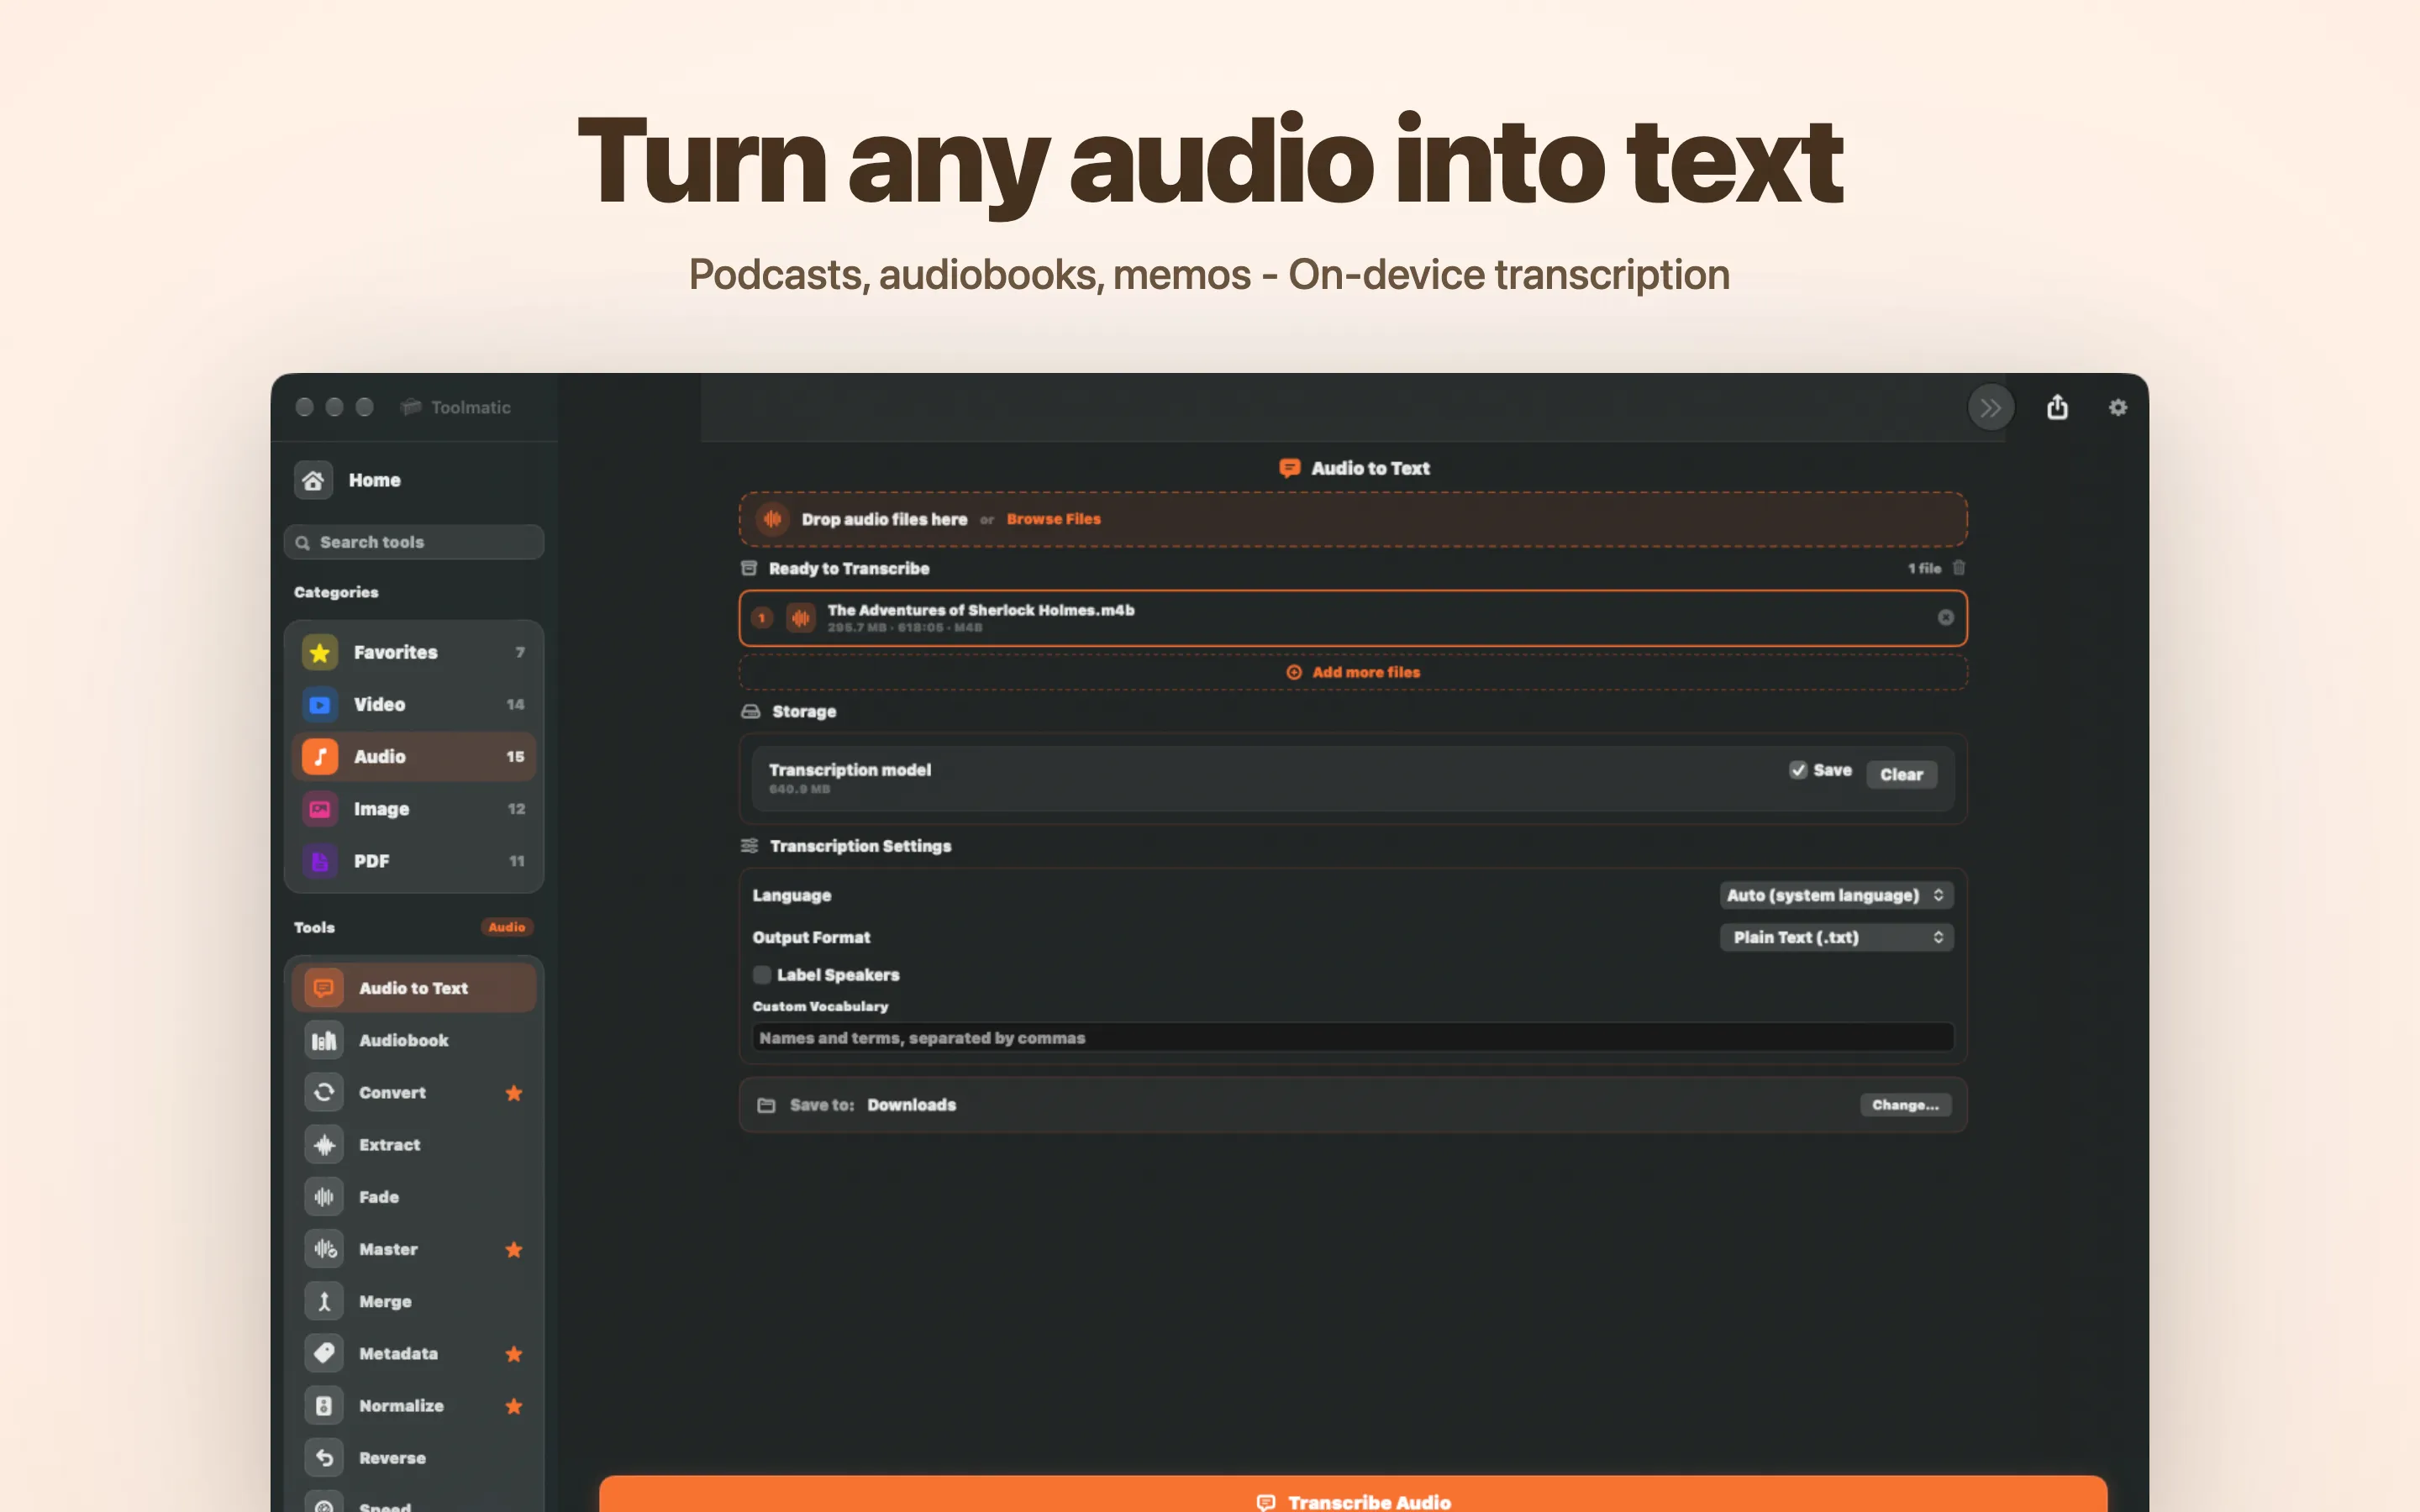This screenshot has width=2420, height=1512.
Task: Click Add more files
Action: click(1353, 672)
